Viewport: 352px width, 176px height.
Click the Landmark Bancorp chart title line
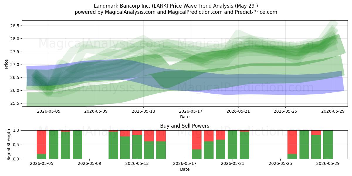click(176, 6)
